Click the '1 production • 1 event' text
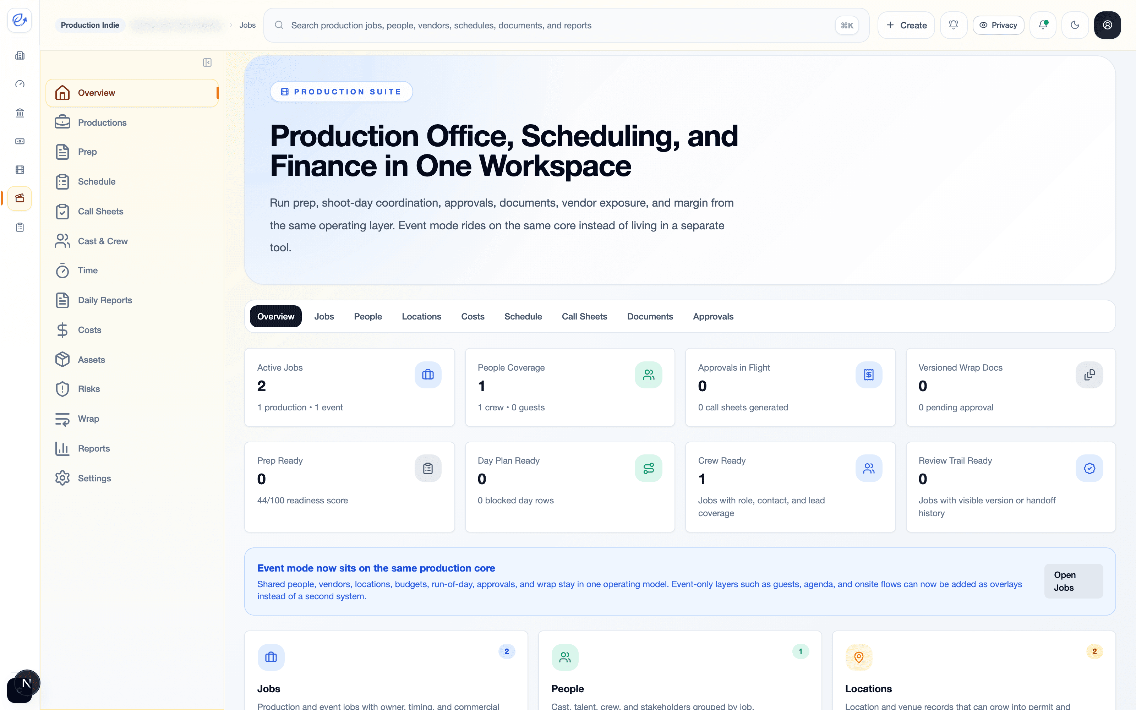 click(300, 408)
